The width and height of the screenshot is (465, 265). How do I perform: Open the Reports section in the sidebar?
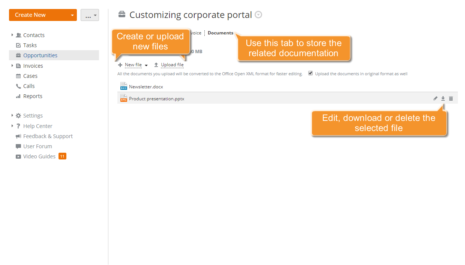coord(33,96)
